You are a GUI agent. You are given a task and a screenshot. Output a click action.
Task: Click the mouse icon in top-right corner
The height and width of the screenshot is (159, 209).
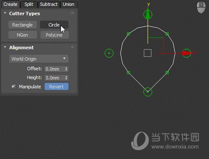click(201, 7)
